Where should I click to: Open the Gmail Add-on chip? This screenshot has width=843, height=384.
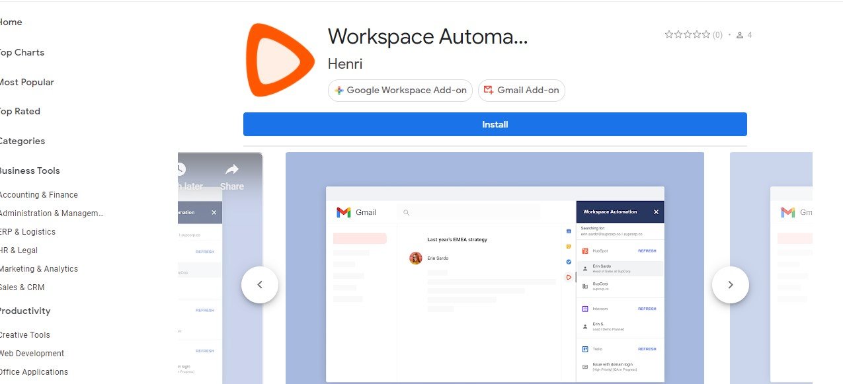521,91
